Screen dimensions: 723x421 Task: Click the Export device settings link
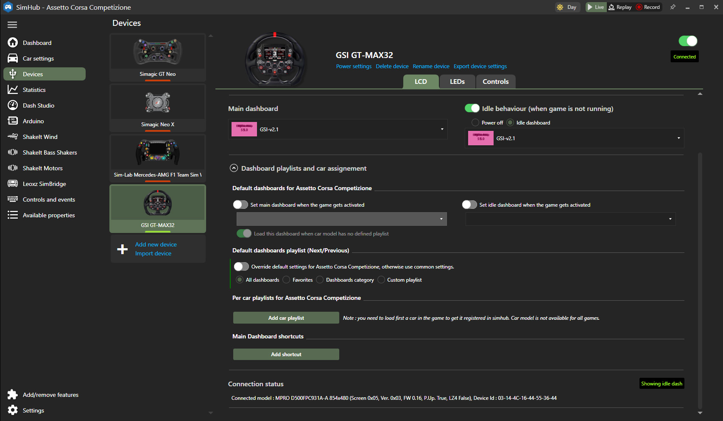click(x=480, y=66)
